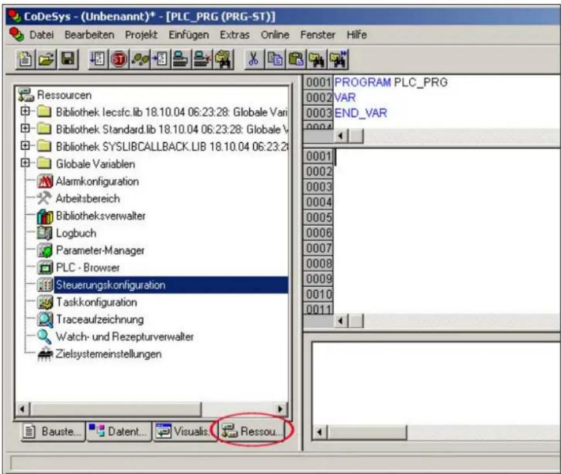Click message pane scrollbar left arrow

(x=319, y=432)
